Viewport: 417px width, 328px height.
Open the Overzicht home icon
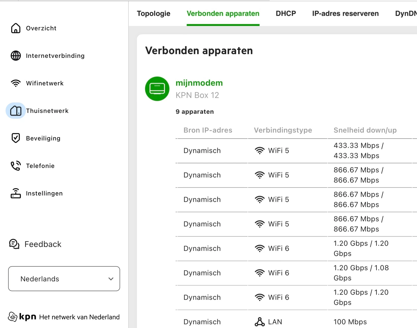pyautogui.click(x=16, y=28)
